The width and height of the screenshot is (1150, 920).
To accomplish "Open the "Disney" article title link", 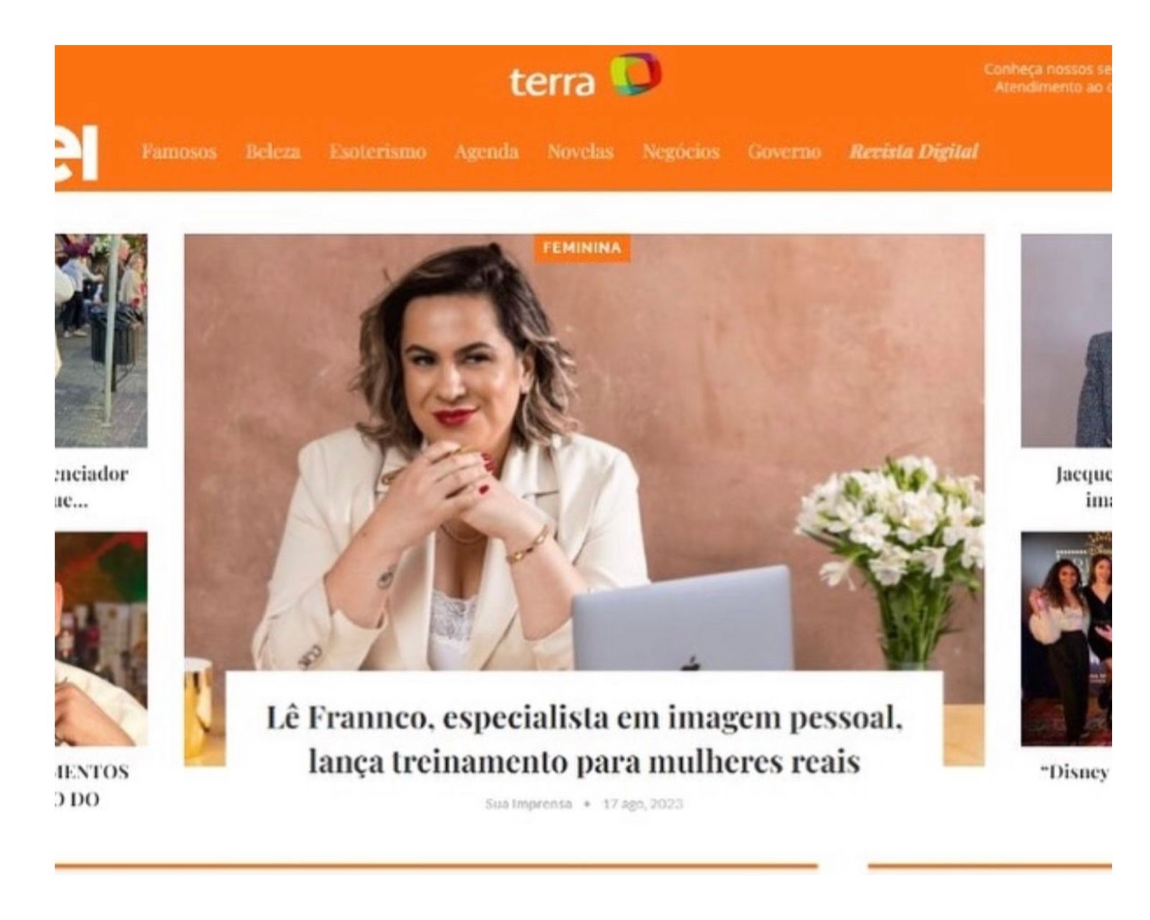I will click(1075, 773).
